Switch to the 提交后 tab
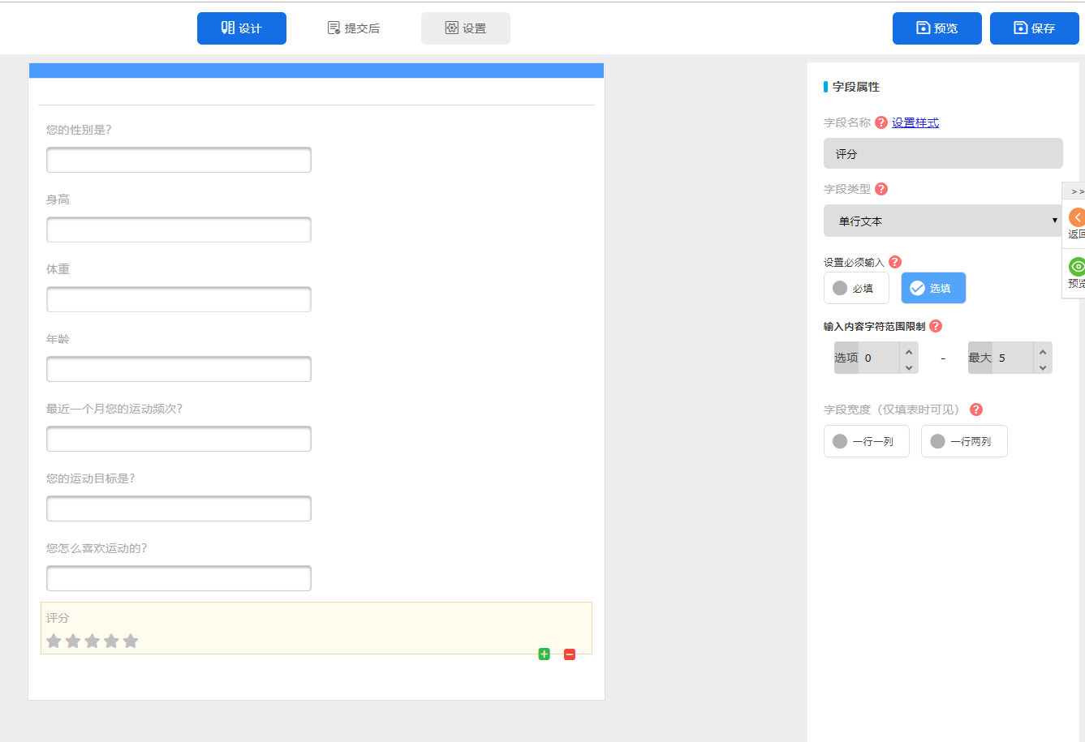The width and height of the screenshot is (1085, 742). 354,28
